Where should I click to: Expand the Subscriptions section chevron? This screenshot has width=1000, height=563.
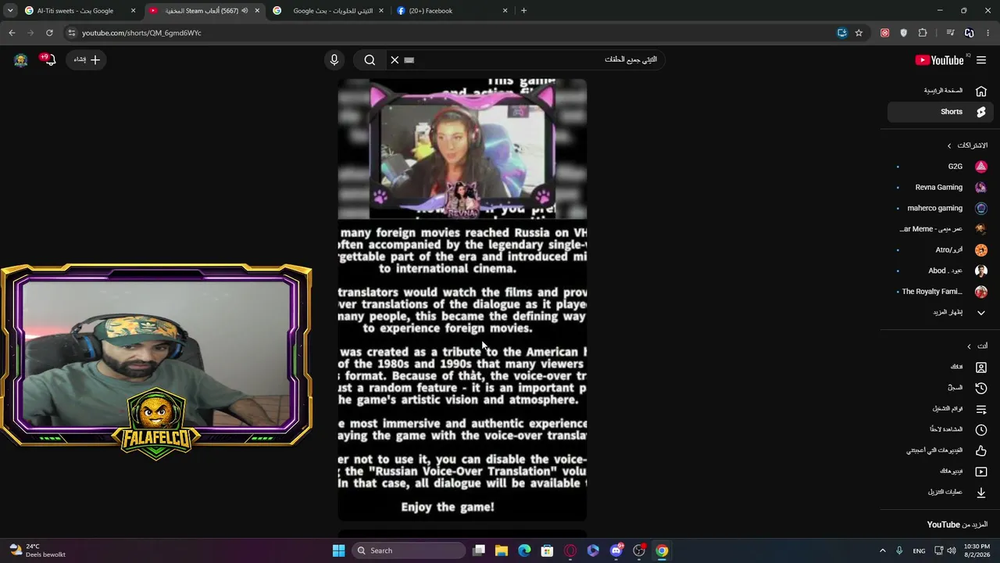(x=949, y=145)
